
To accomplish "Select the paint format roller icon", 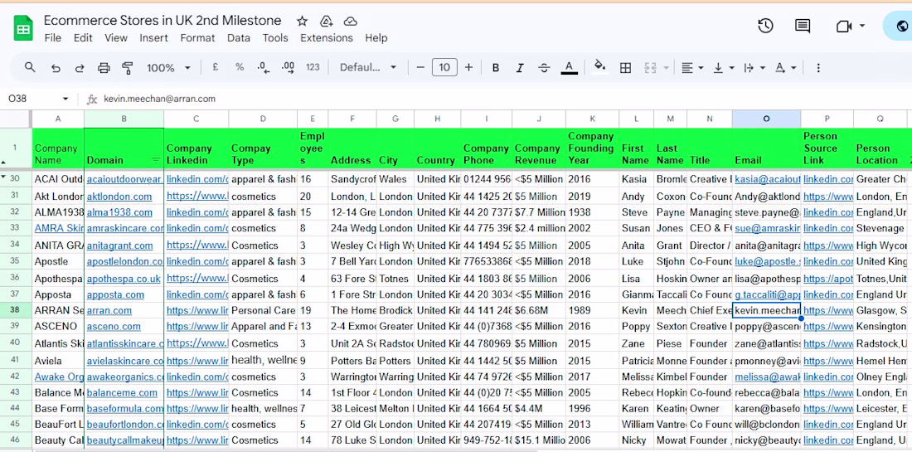I will pos(128,67).
